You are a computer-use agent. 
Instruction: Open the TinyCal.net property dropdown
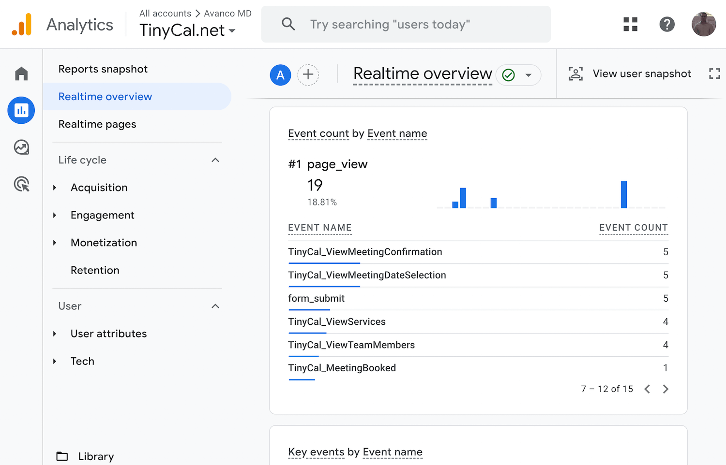188,30
